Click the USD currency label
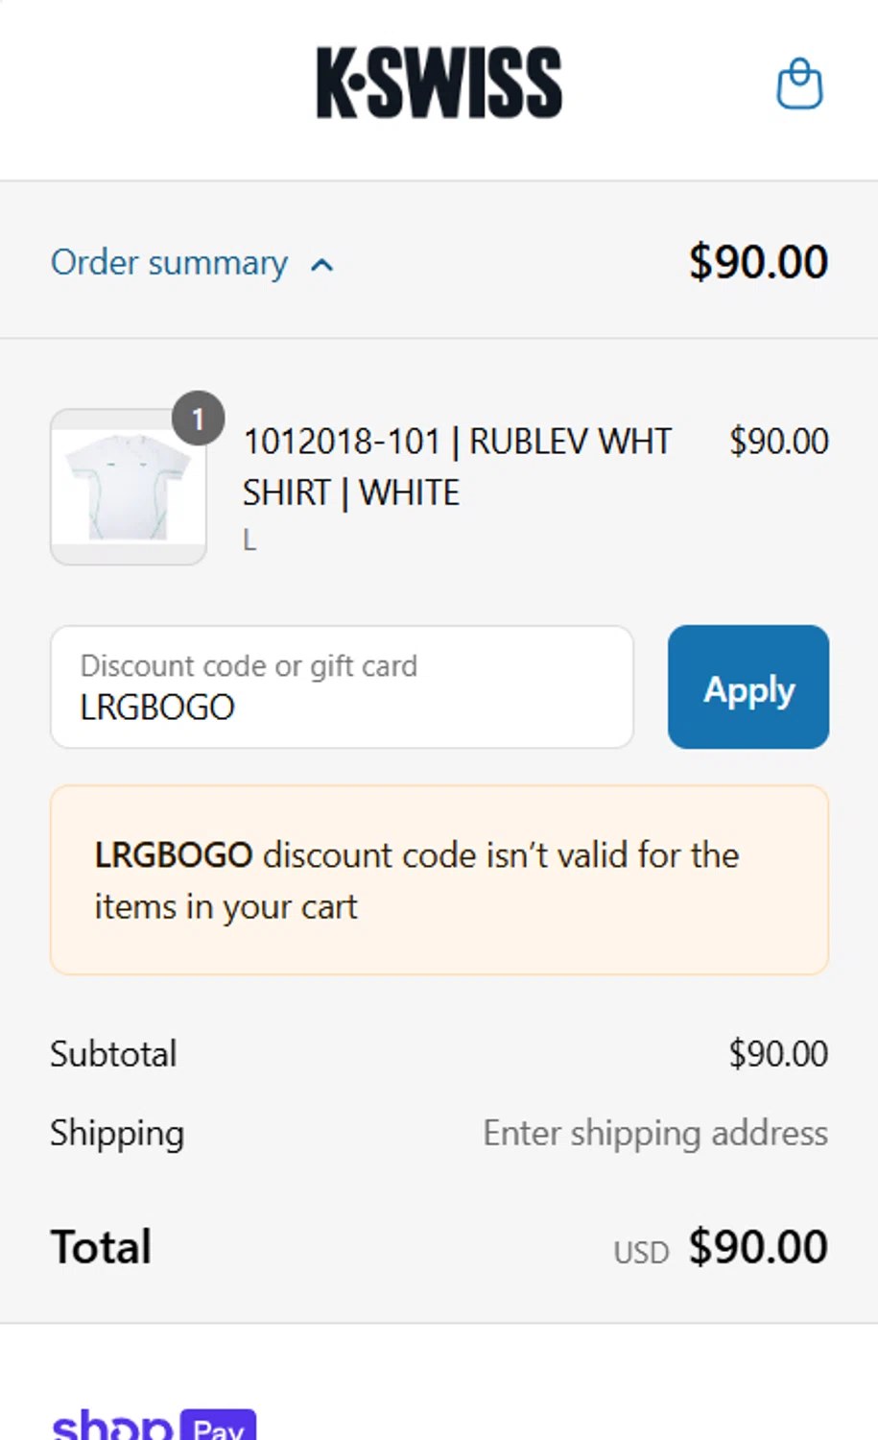The height and width of the screenshot is (1440, 878). coord(641,1253)
